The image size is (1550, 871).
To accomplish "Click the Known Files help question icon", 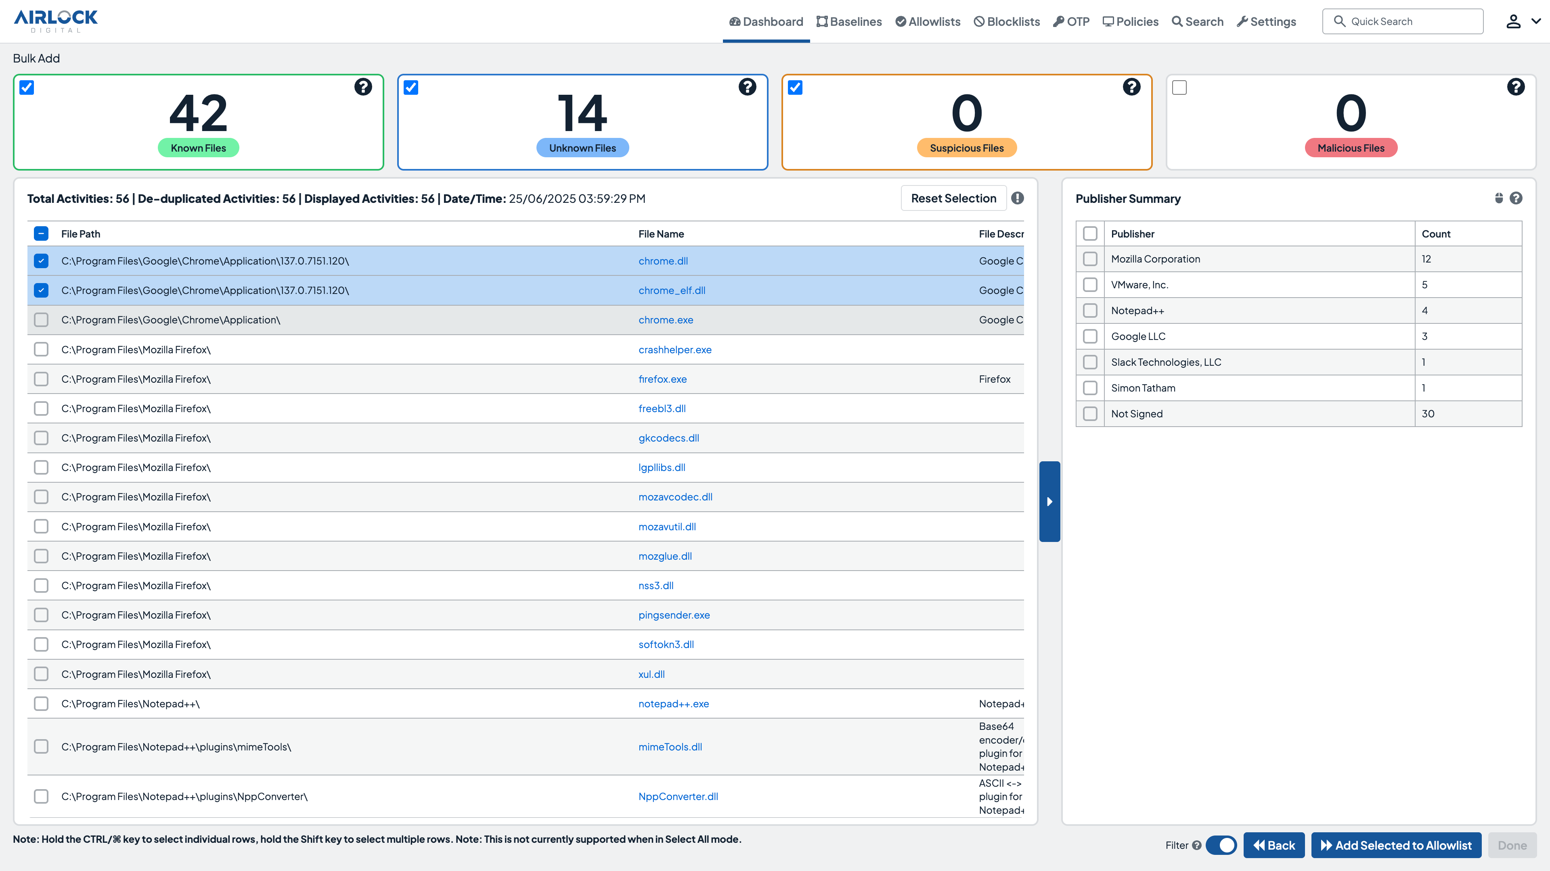I will (x=363, y=87).
